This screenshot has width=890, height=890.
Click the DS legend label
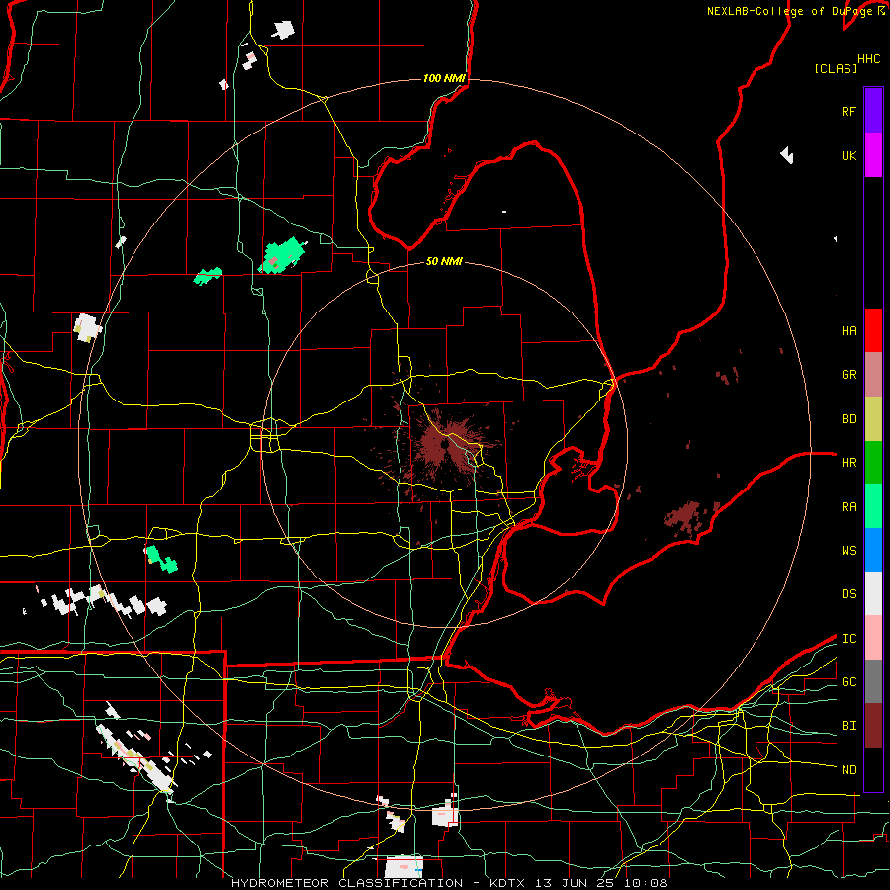(848, 594)
